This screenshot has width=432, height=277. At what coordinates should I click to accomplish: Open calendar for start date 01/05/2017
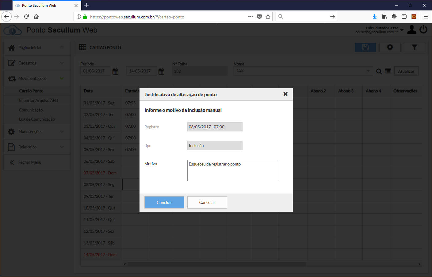(115, 71)
